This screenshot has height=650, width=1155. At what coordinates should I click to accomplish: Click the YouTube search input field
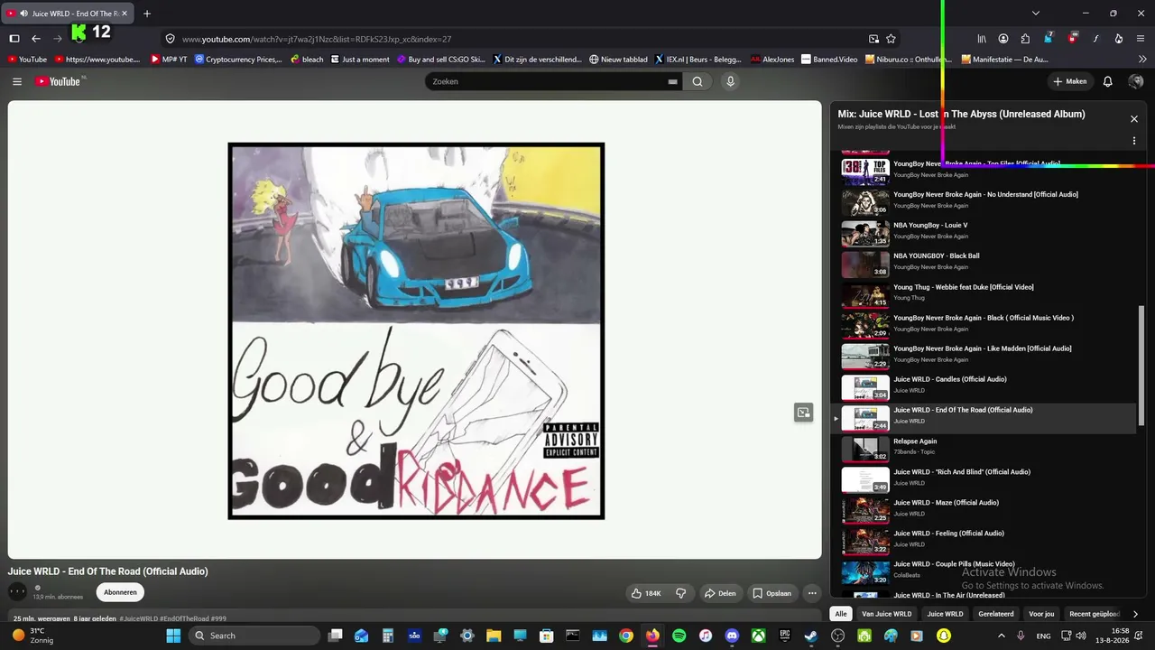pos(554,81)
